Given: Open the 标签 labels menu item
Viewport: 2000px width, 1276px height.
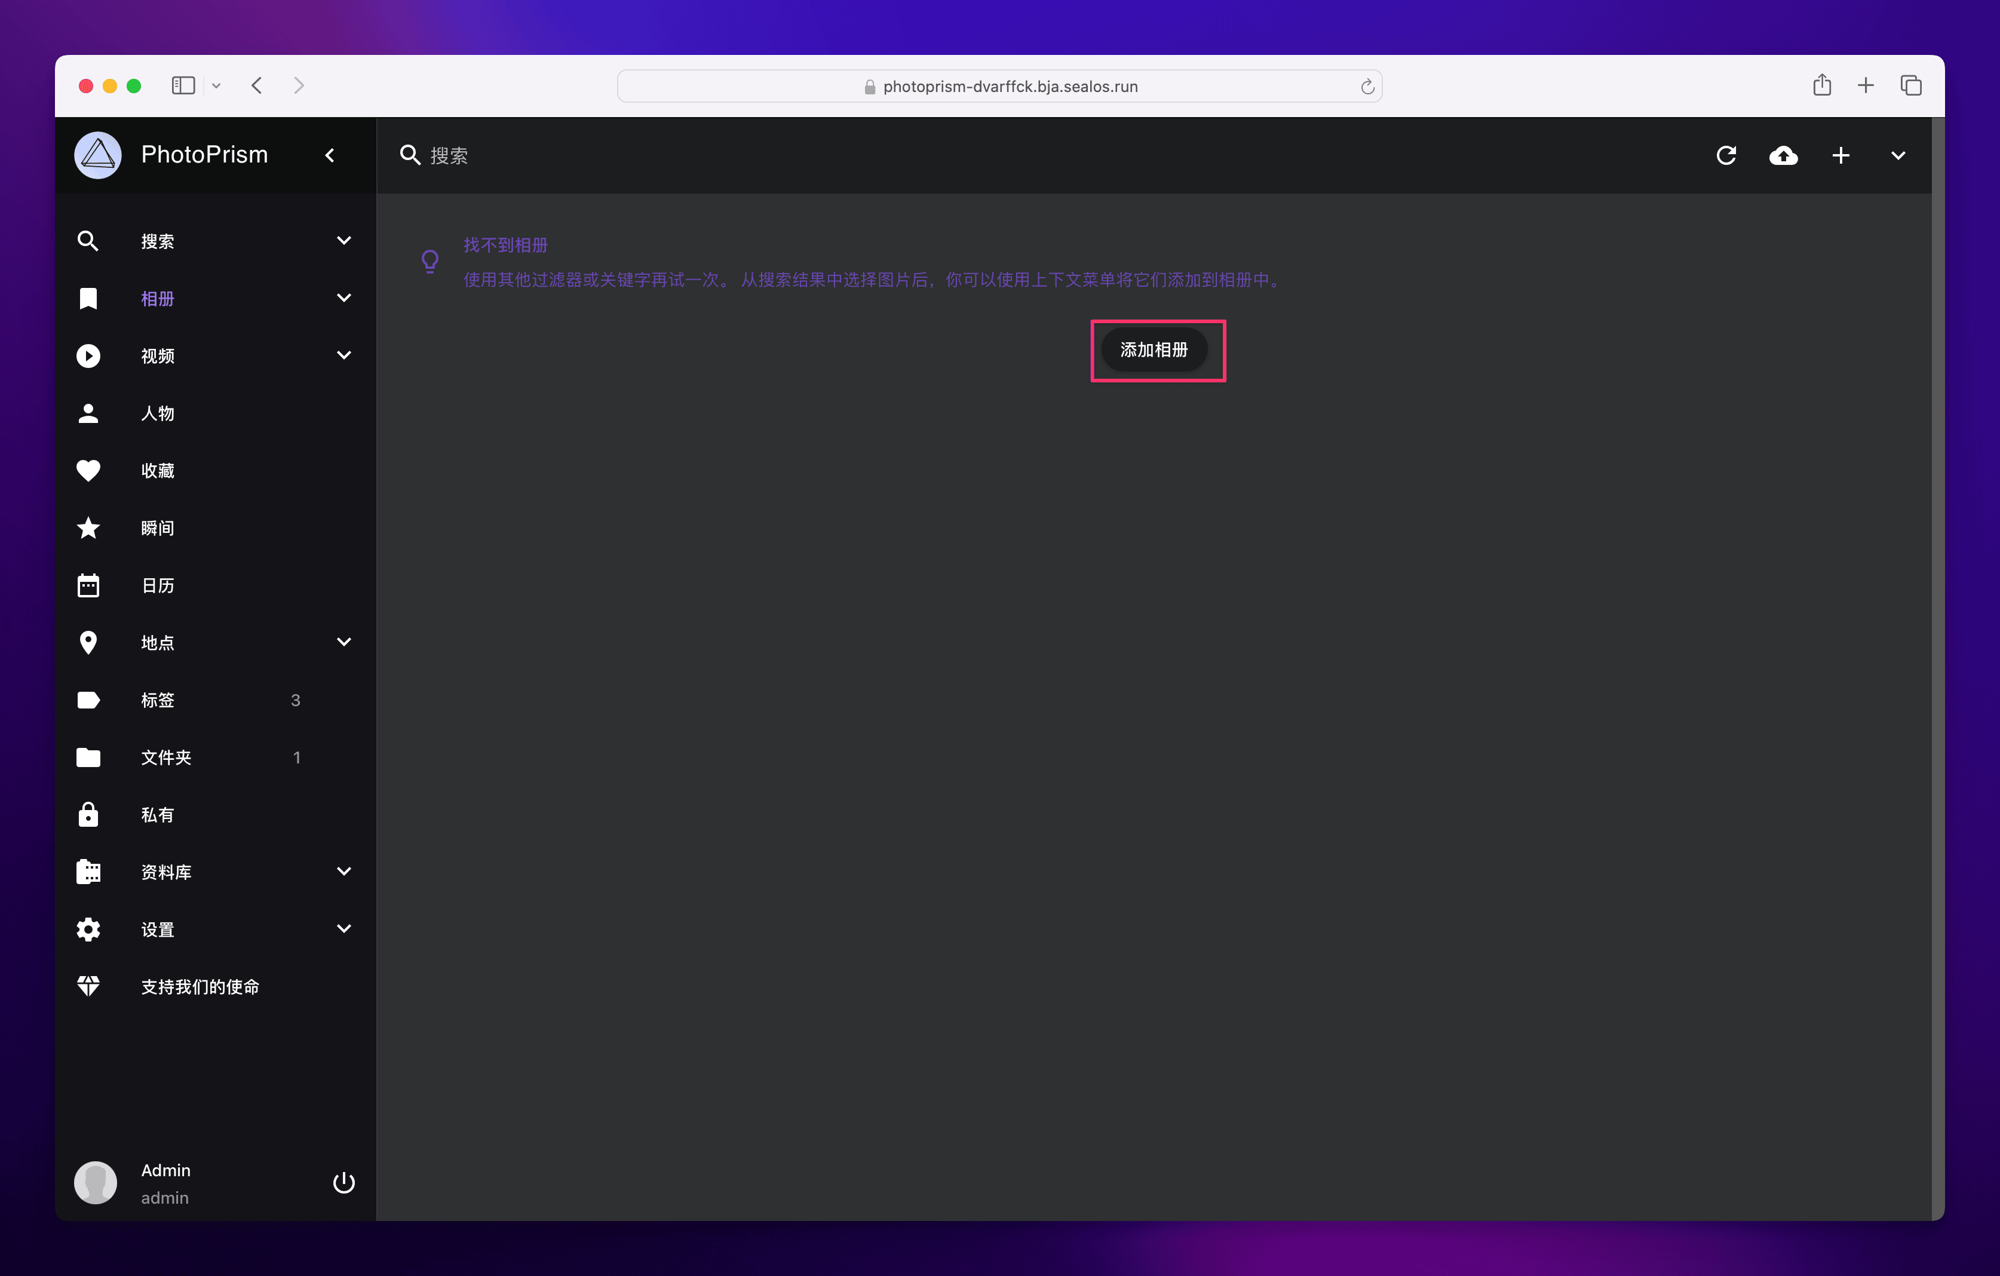Looking at the screenshot, I should (158, 700).
